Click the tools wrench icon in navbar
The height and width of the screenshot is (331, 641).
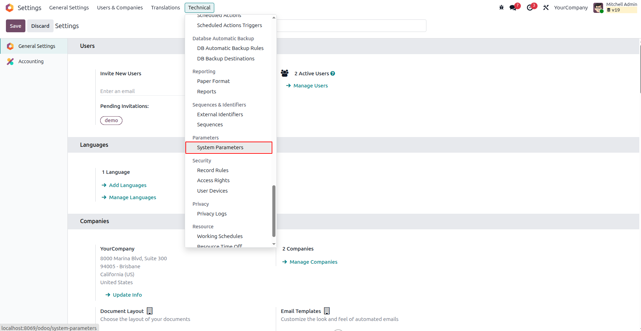(x=546, y=8)
